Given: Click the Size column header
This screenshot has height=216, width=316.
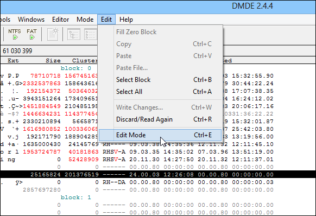Looking at the screenshot, I should pos(53,61).
